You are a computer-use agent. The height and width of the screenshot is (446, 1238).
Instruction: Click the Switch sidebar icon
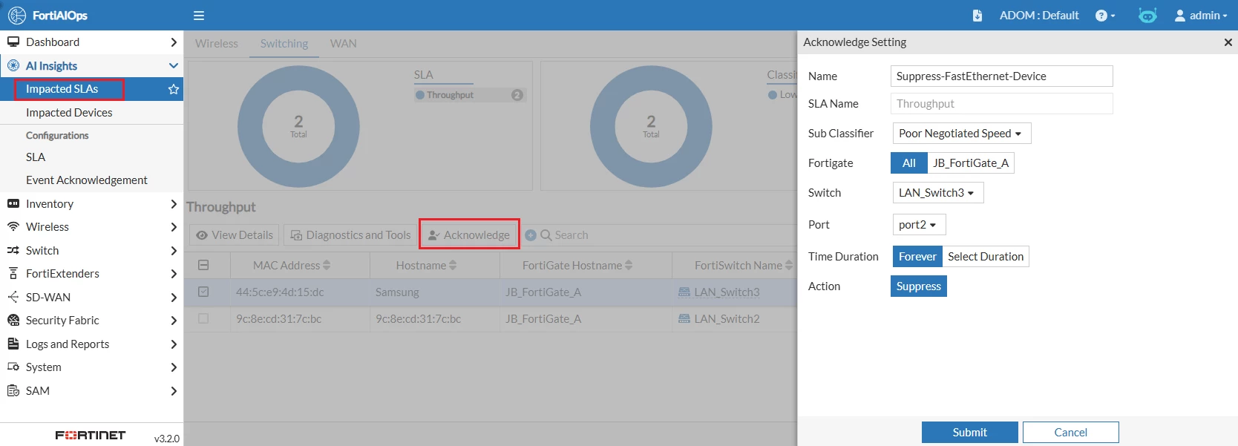click(13, 251)
